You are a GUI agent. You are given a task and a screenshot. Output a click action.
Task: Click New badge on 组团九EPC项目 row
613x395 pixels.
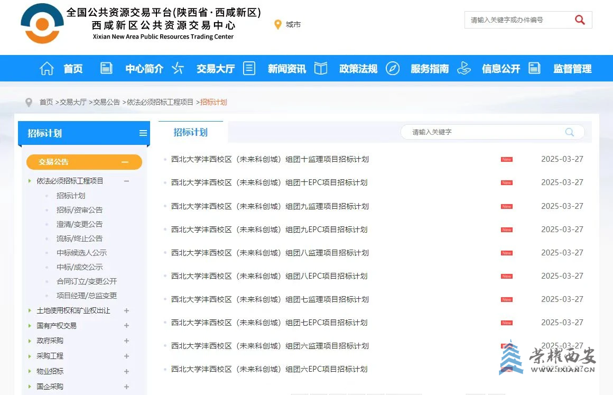[507, 229]
